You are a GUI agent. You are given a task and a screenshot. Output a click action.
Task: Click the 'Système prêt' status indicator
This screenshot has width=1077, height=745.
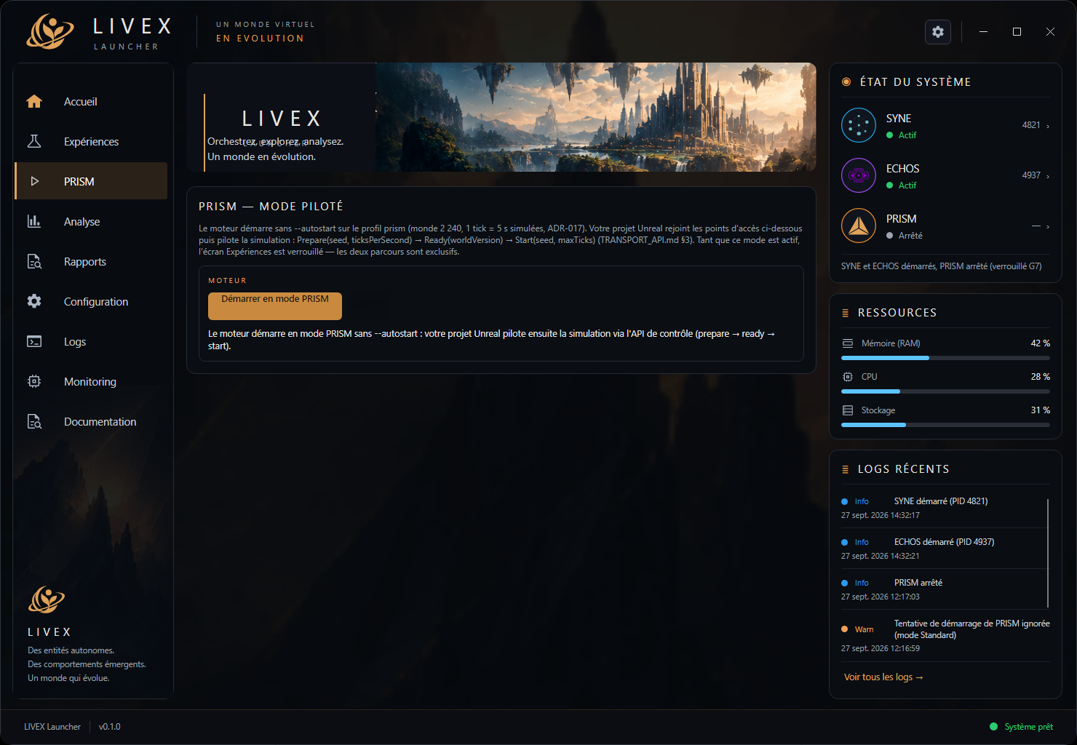click(x=1022, y=727)
